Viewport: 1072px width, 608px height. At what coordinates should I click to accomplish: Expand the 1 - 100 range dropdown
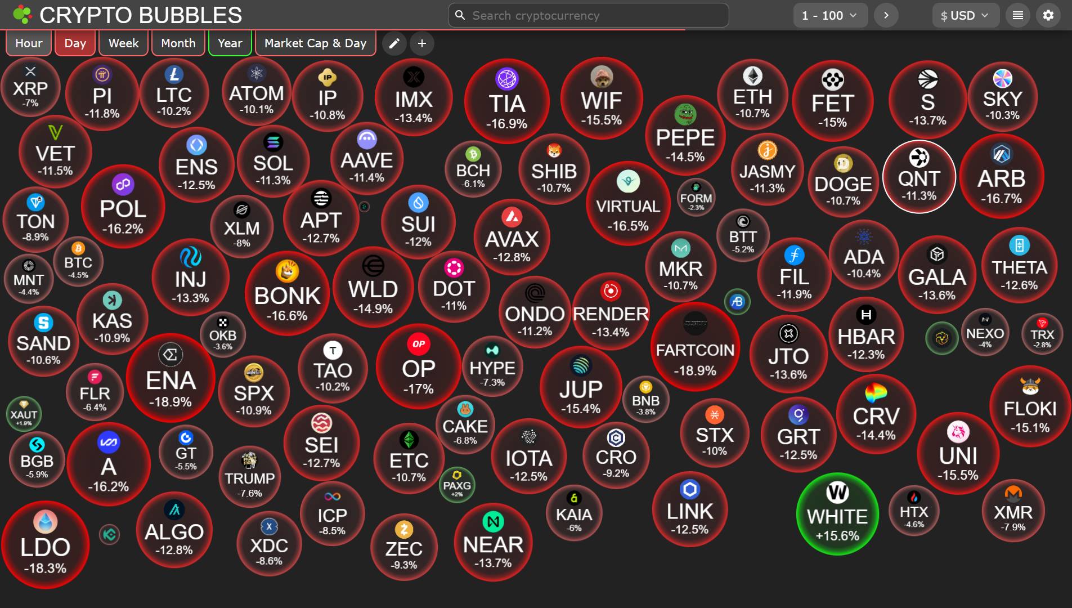831,15
